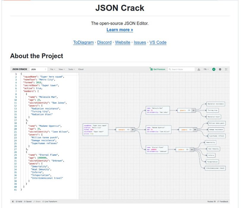This screenshot has width=241, height=208.
Task: Click the Search Node input field
Action: tap(182, 69)
